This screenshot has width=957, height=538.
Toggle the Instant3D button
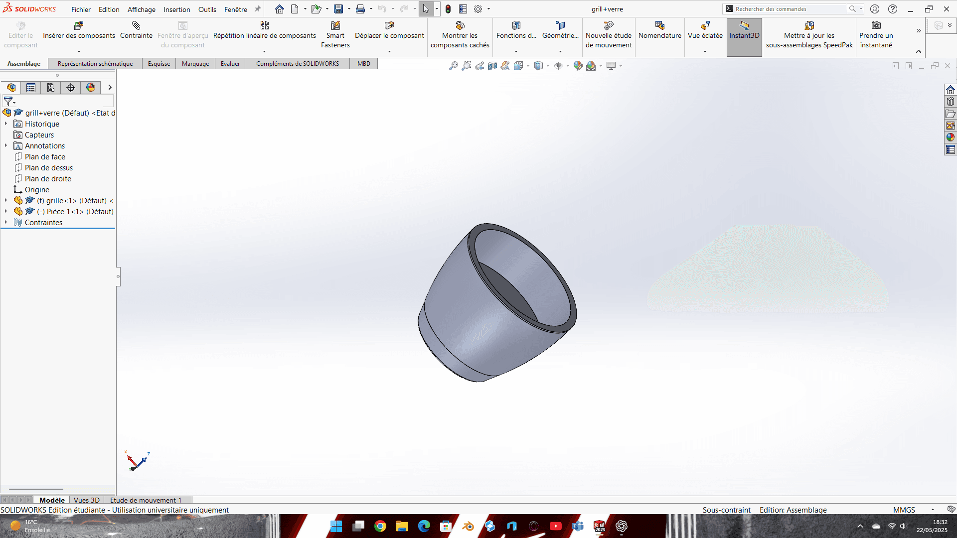pyautogui.click(x=744, y=37)
